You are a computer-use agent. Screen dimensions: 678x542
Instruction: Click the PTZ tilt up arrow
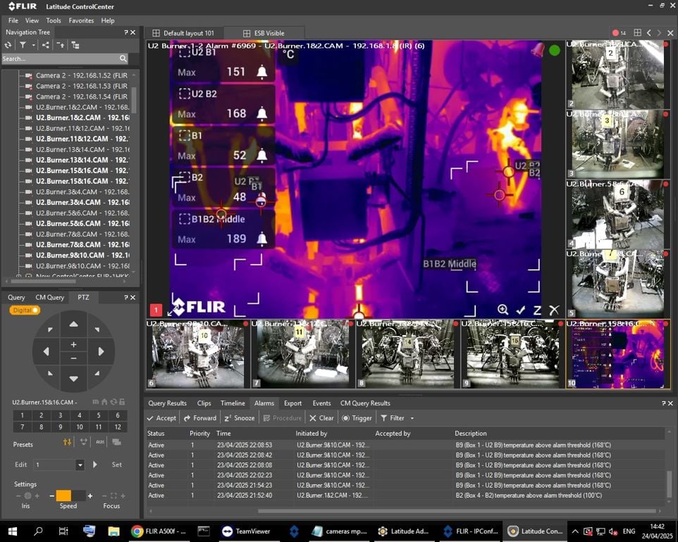pyautogui.click(x=73, y=324)
